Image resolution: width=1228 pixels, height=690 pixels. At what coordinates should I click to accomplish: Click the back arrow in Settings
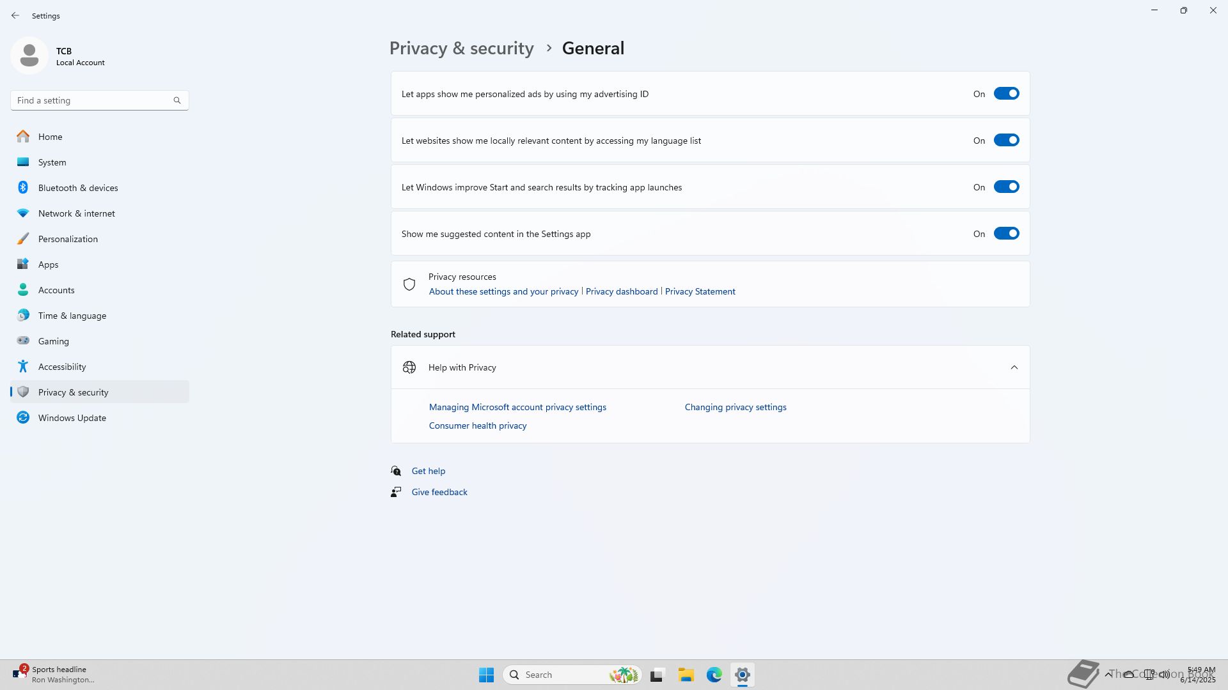click(x=15, y=15)
